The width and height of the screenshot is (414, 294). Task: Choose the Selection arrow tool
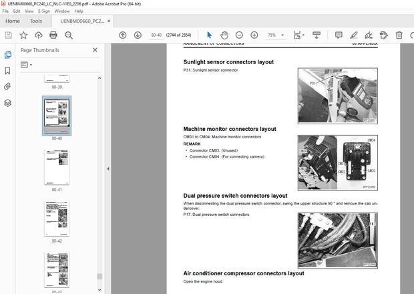point(210,35)
